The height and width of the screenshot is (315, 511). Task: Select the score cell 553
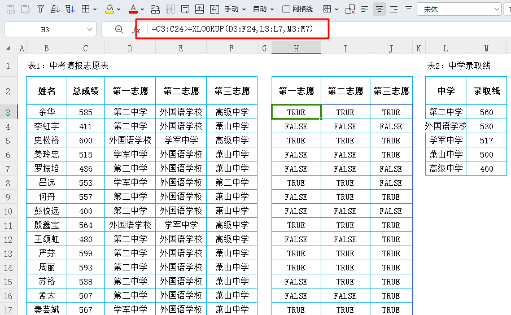coord(86,183)
